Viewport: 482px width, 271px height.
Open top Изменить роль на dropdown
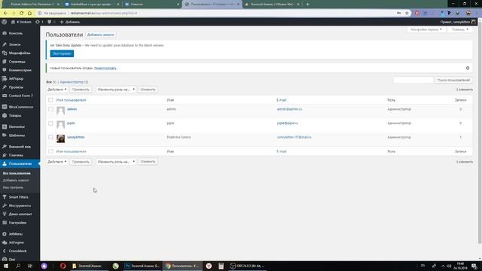(x=116, y=90)
